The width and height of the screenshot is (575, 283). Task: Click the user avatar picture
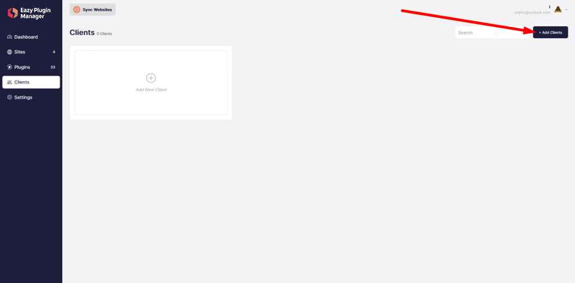coord(558,10)
